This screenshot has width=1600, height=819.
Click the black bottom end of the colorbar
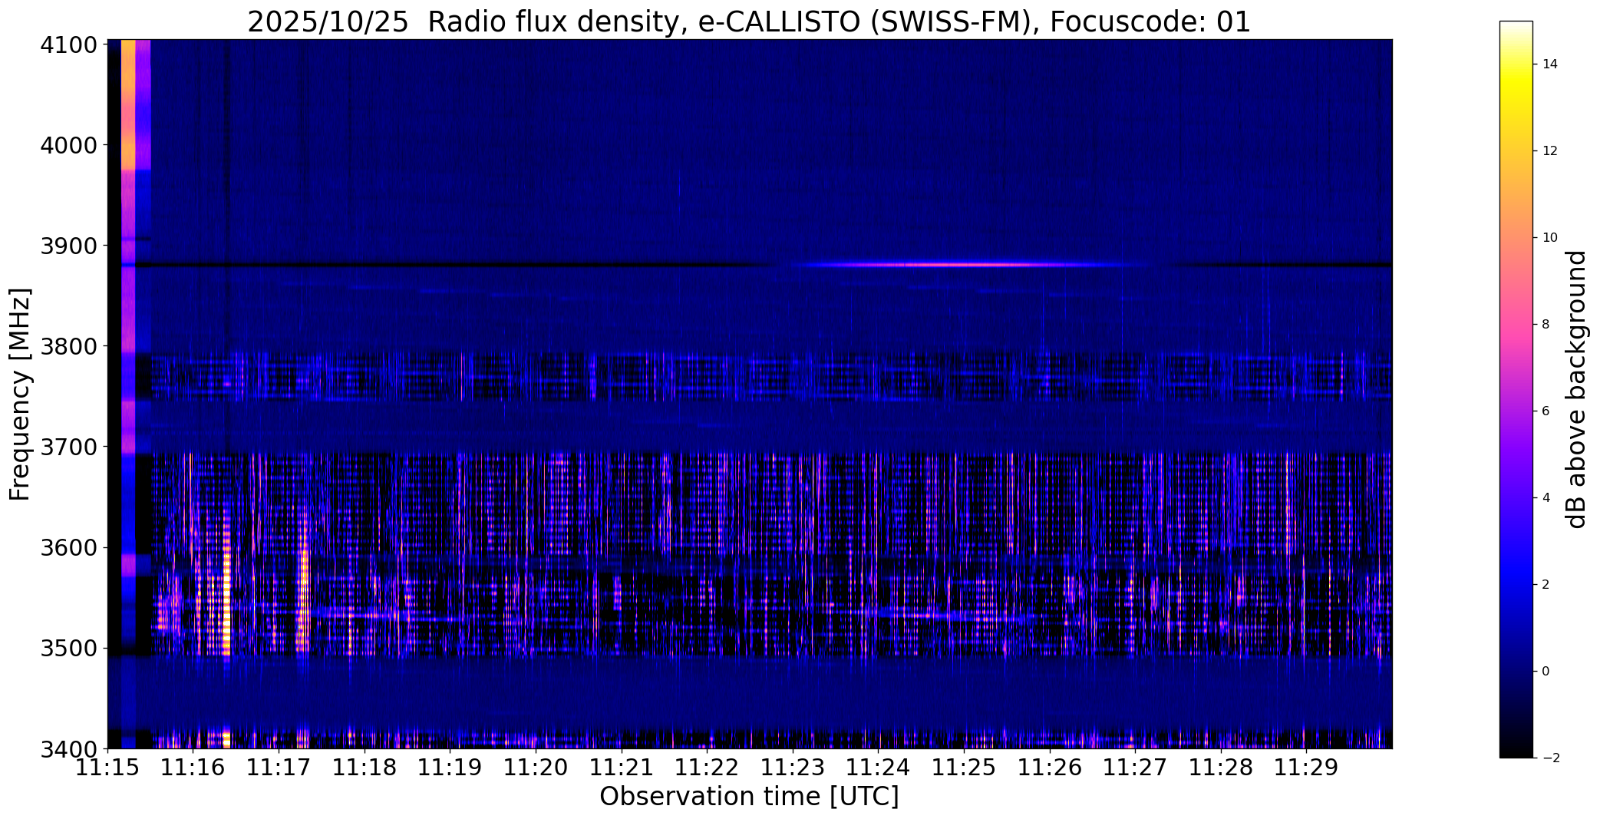(x=1516, y=751)
